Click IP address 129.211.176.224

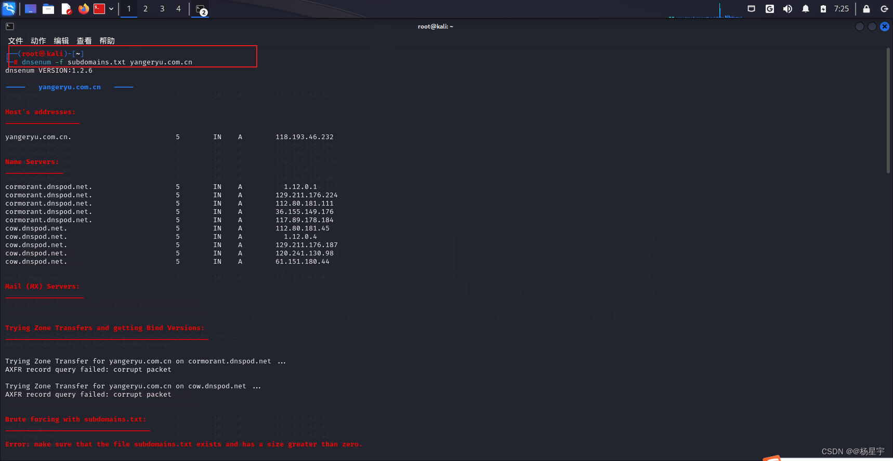click(x=307, y=195)
